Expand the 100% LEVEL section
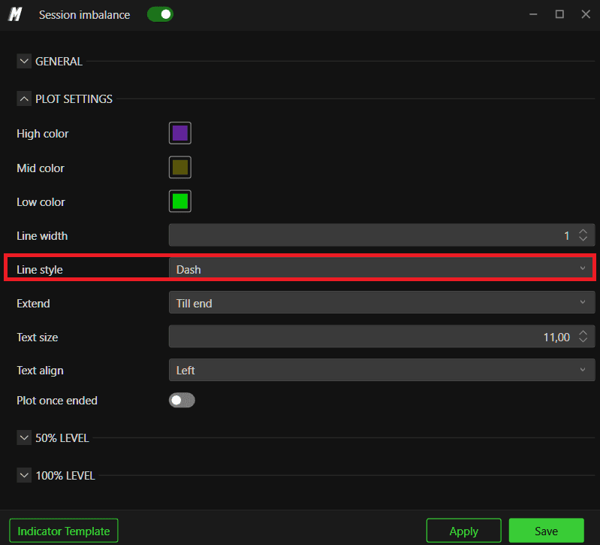 pos(24,475)
